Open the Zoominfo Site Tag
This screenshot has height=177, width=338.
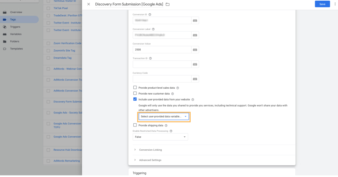coord(64,51)
